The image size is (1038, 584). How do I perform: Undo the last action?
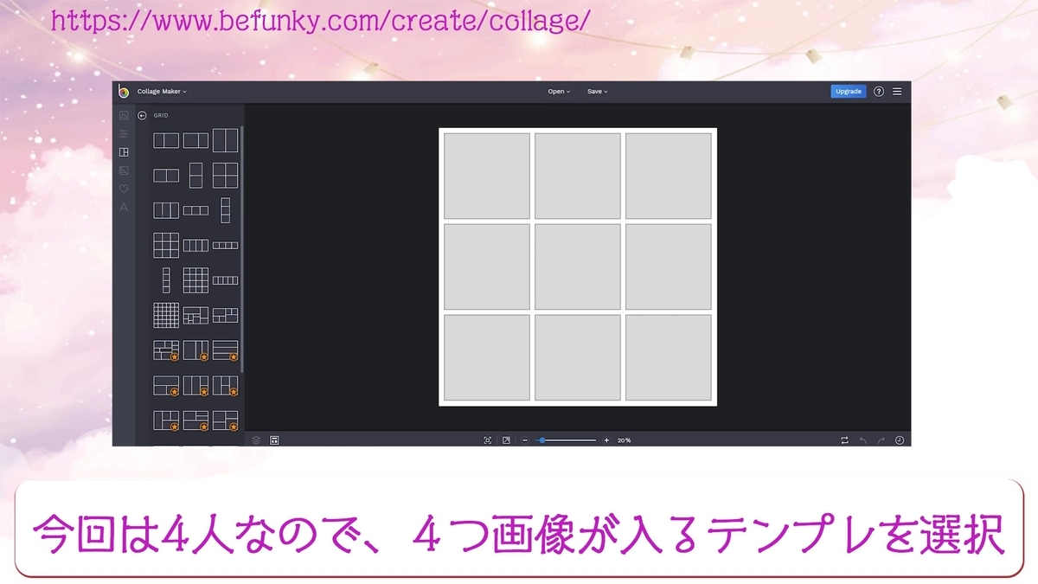(862, 440)
